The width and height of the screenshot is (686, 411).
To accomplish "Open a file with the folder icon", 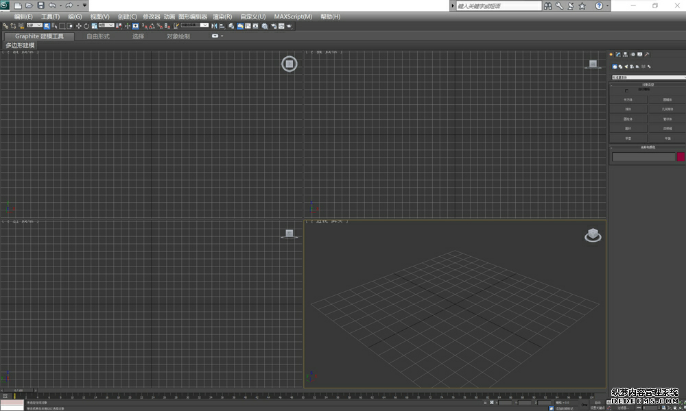I will (29, 5).
